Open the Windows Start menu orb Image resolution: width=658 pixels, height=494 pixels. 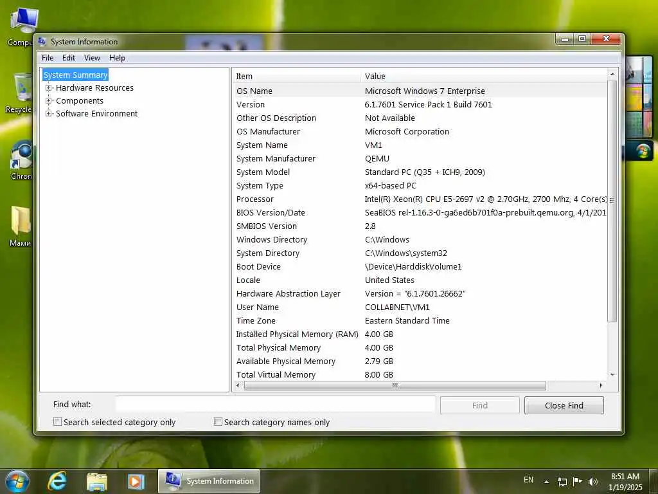pyautogui.click(x=17, y=481)
